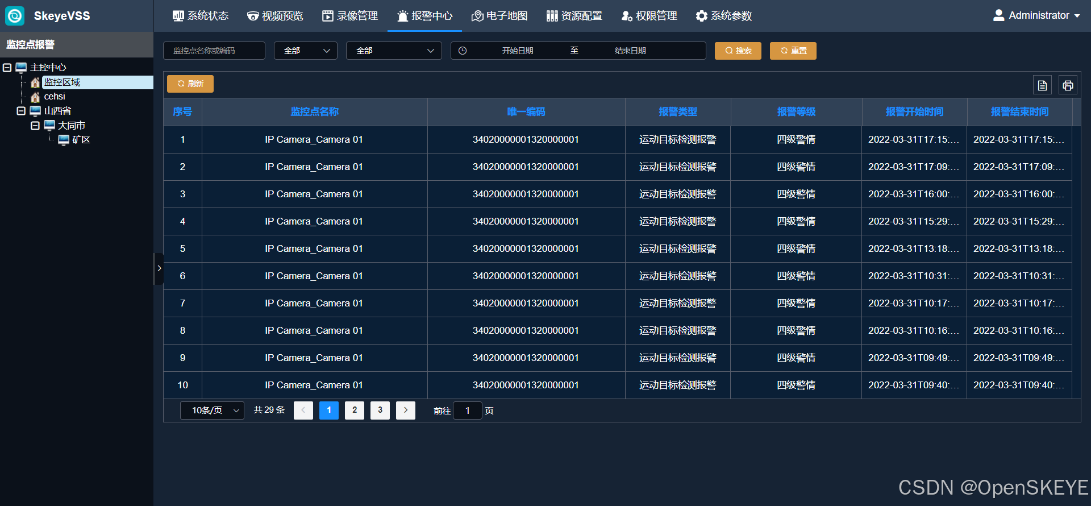This screenshot has width=1091, height=506.
Task: Click 运动目标检测报警 in row 5
Action: tap(677, 248)
